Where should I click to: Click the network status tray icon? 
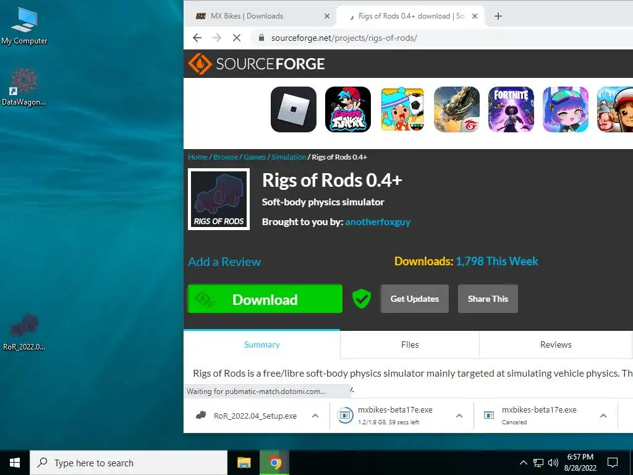coord(538,463)
